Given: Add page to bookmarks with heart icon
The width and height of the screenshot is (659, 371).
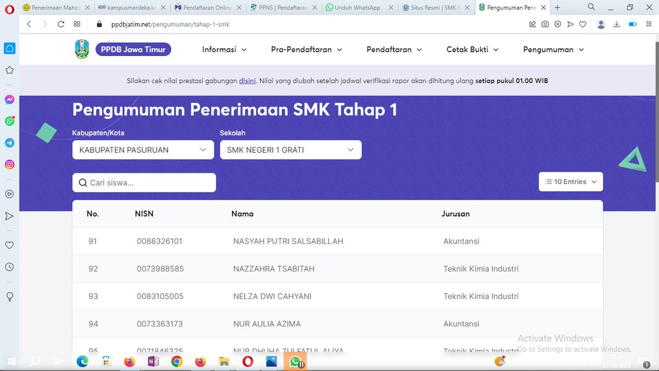Looking at the screenshot, I should tap(583, 24).
